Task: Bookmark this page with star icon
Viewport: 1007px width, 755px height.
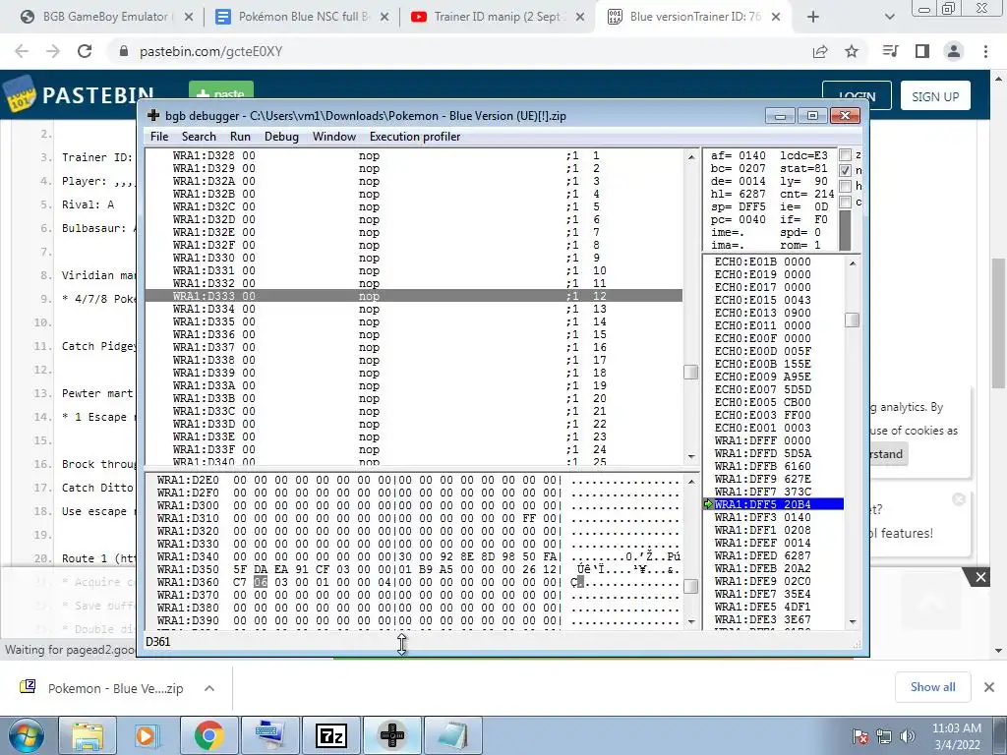Action: coord(852,51)
